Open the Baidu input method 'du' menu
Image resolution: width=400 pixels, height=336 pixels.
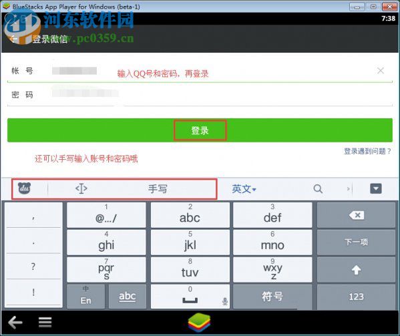pos(24,188)
